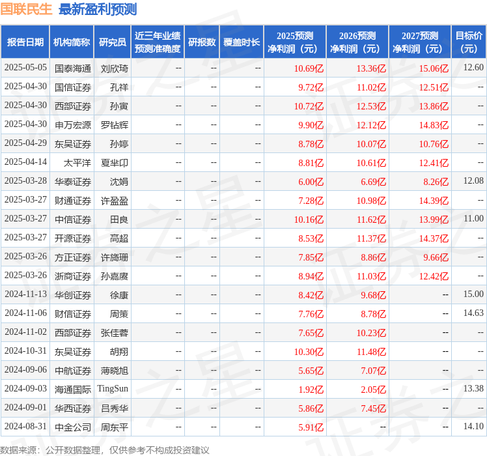Click target price 11.00

473,218
